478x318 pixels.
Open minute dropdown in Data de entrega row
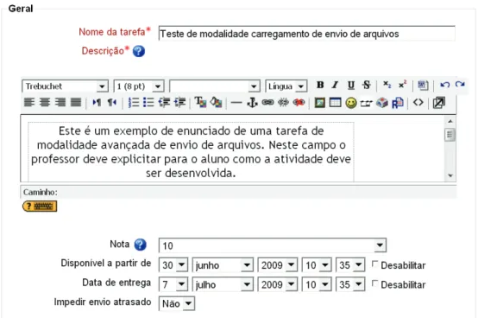pyautogui.click(x=350, y=284)
